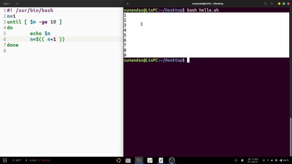Image resolution: width=292 pixels, height=164 pixels.
Task: Open the terminal hamburger menu
Action: click(272, 4)
